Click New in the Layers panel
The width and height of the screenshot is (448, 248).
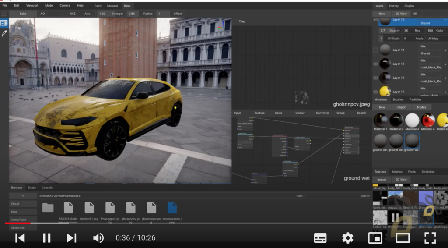coord(381,14)
